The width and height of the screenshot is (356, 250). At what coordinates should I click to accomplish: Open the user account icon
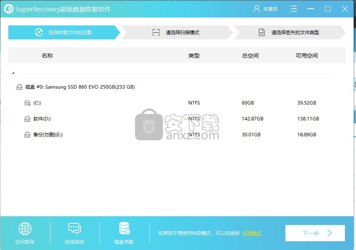pos(256,9)
